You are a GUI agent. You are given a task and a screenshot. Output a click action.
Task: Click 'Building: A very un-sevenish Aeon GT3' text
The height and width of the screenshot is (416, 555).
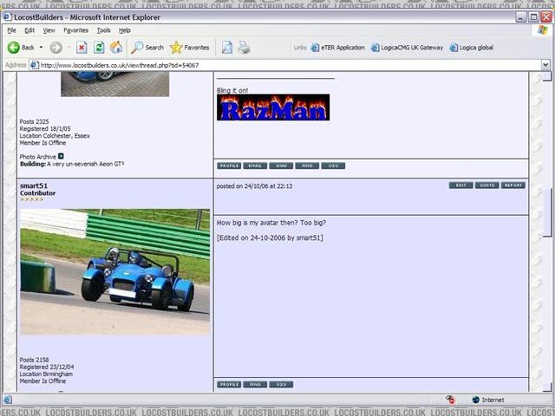[x=72, y=164]
